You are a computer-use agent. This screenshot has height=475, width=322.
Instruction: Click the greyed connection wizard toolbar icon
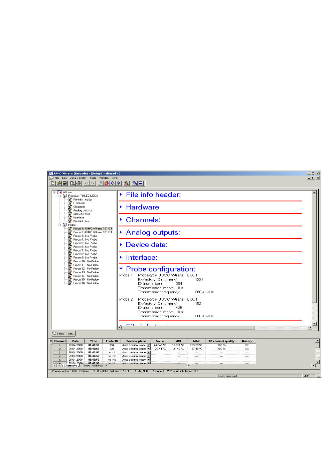[x=101, y=183]
